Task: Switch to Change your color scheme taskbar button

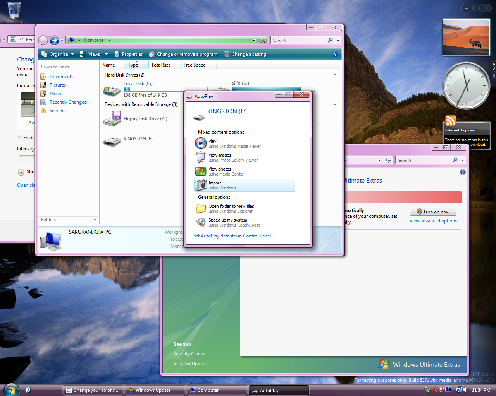Action: pos(93,390)
